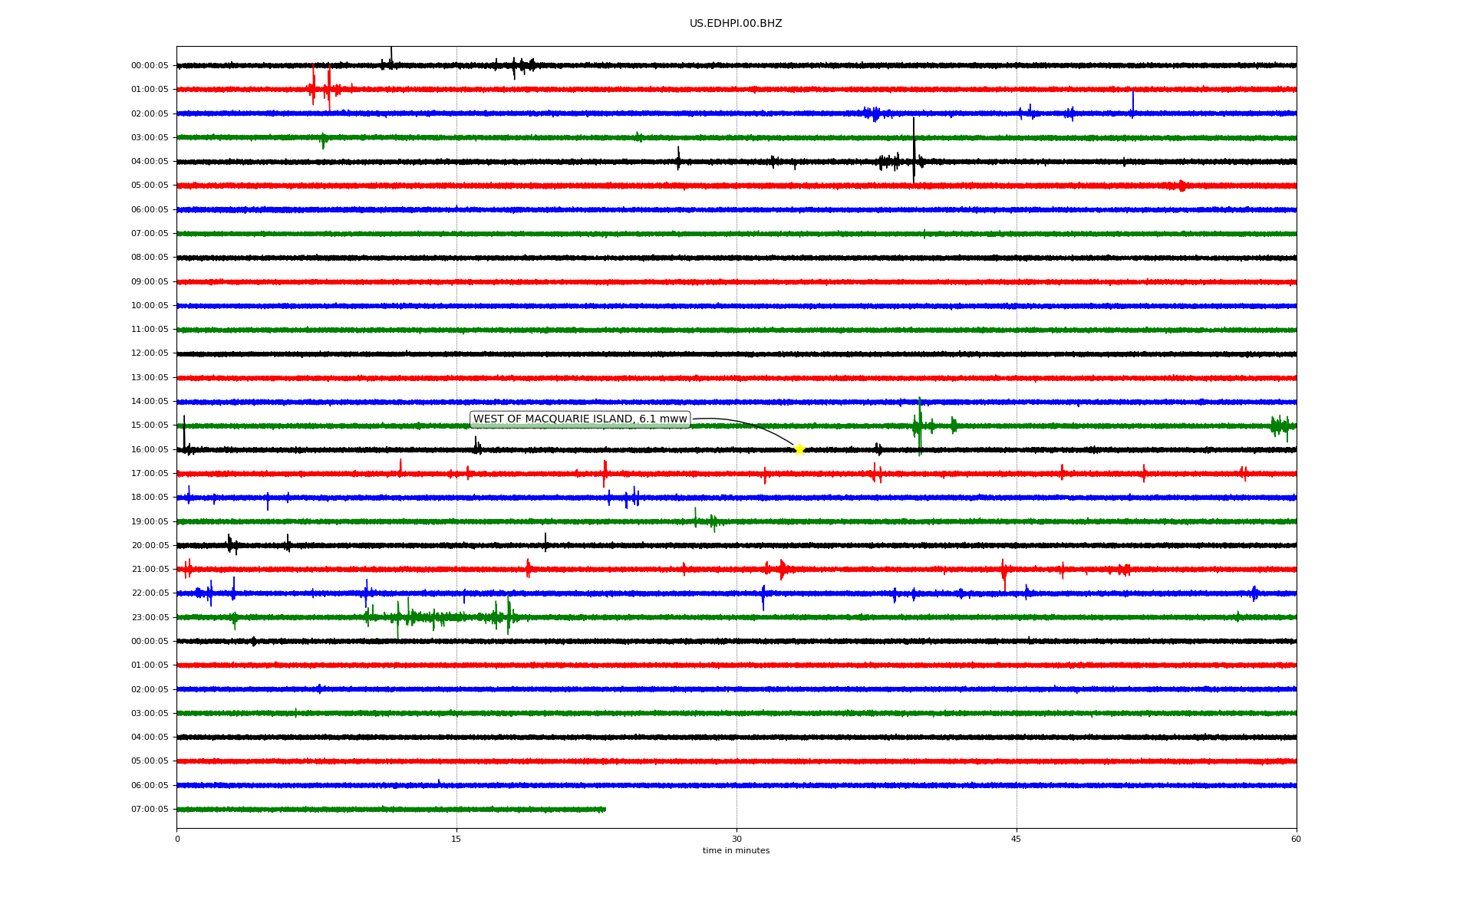
Task: Click the 15:00:05 row time label
Action: tap(150, 426)
